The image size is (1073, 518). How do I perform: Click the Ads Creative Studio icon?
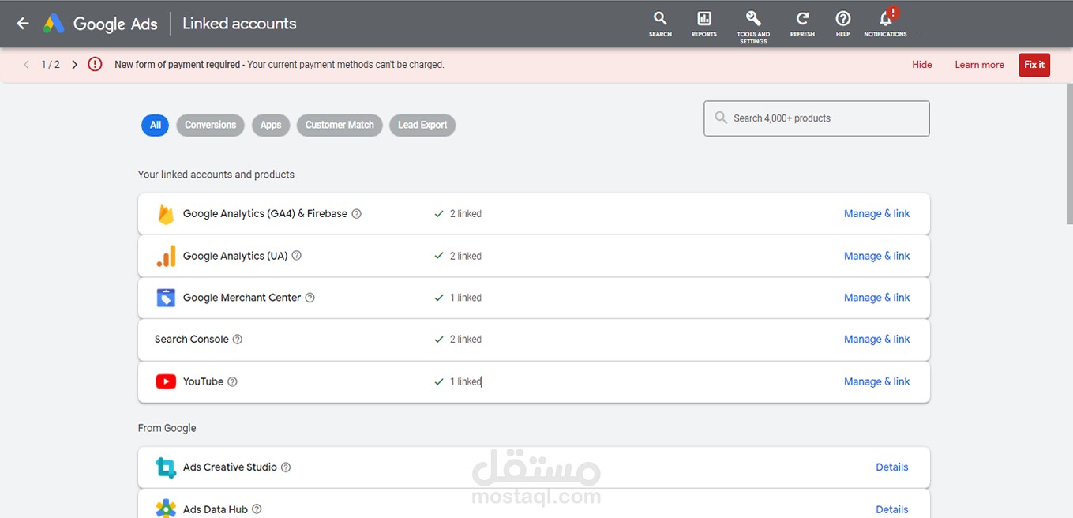166,467
